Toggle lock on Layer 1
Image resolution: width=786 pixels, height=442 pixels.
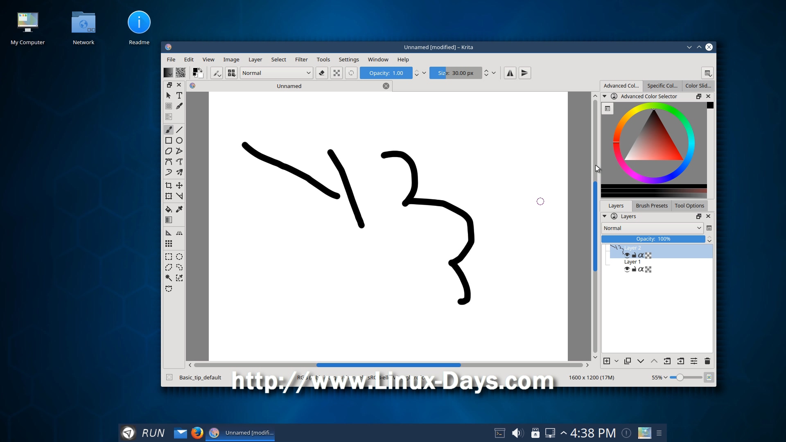(634, 269)
